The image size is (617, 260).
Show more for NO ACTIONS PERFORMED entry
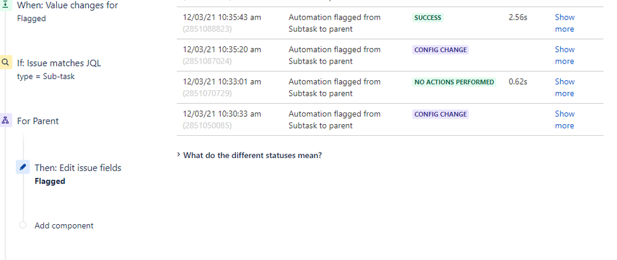565,87
